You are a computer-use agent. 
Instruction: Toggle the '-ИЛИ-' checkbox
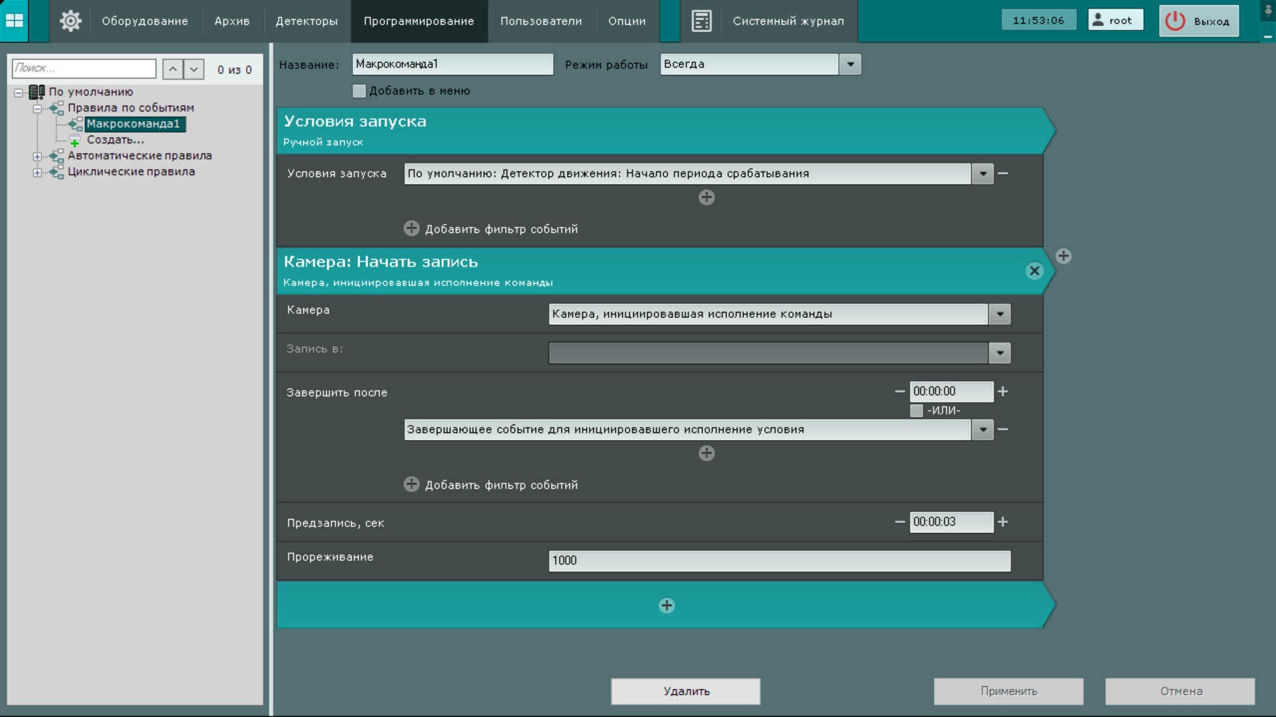[916, 410]
